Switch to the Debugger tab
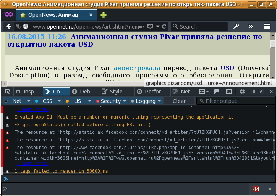 tap(84, 92)
